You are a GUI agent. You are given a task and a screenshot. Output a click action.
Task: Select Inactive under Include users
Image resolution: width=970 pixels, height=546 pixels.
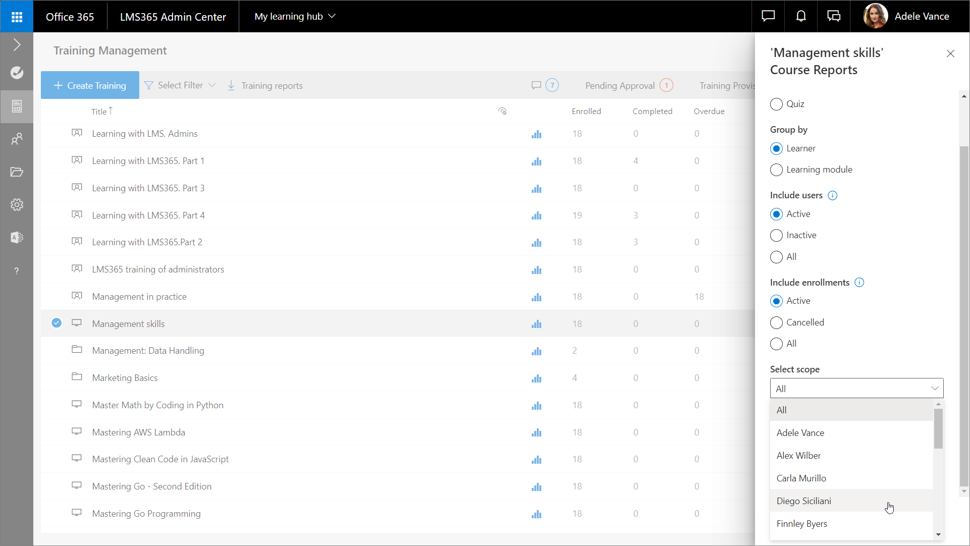776,235
